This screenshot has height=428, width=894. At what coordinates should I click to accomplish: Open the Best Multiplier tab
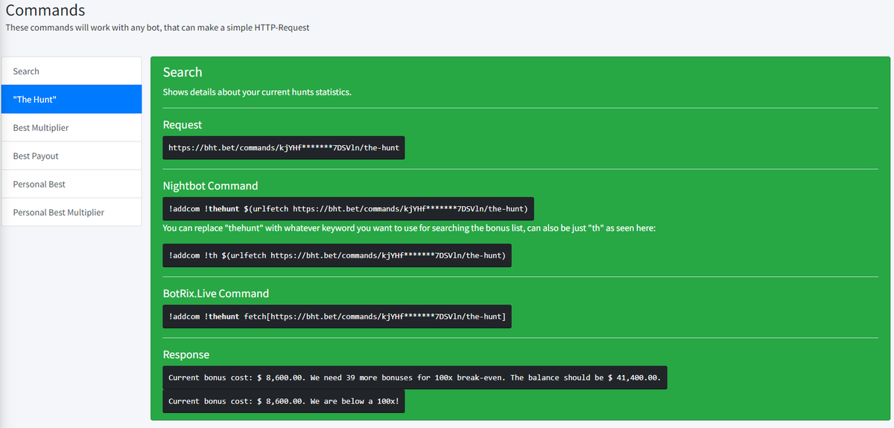[72, 127]
